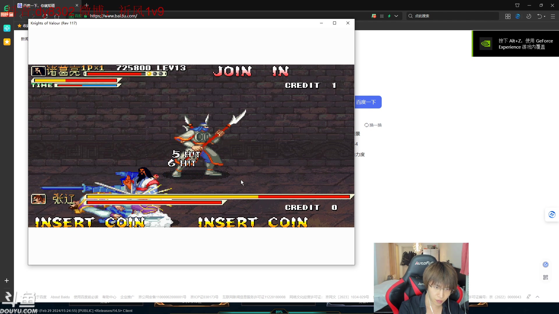This screenshot has width=559, height=314.
Task: Click the 张辽 boss portrait in the game
Action: tap(38, 199)
